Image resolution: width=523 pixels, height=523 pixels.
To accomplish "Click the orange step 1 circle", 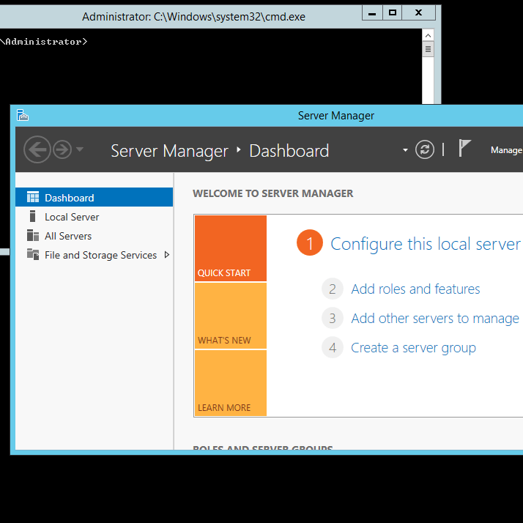I will (x=310, y=242).
